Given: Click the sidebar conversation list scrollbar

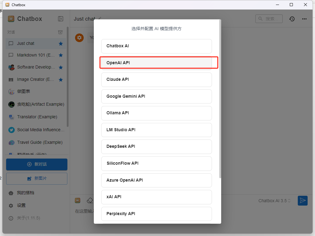Looking at the screenshot, I should [68, 77].
